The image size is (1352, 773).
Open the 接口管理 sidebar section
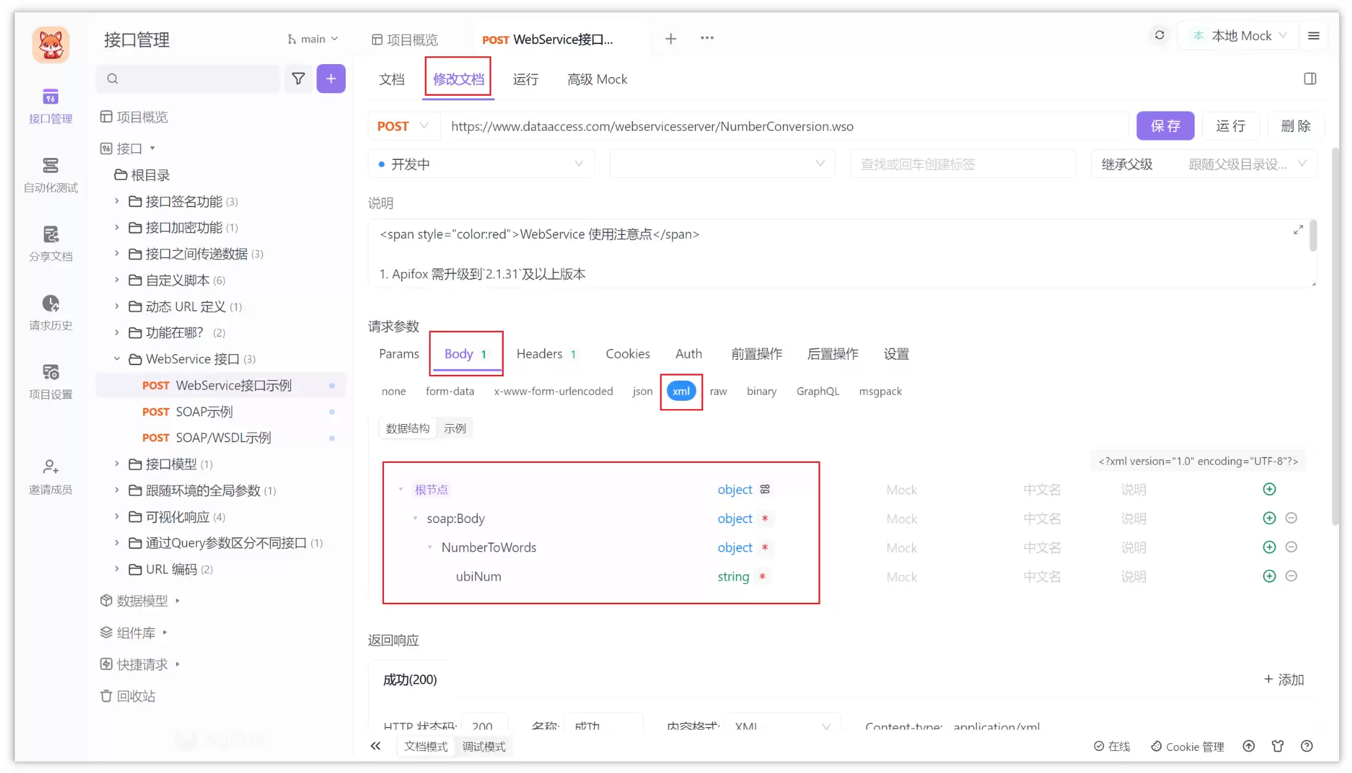(x=51, y=106)
